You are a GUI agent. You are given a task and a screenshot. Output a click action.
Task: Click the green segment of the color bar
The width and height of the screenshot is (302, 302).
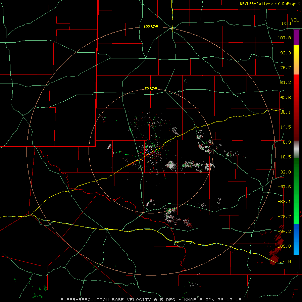click(296, 191)
